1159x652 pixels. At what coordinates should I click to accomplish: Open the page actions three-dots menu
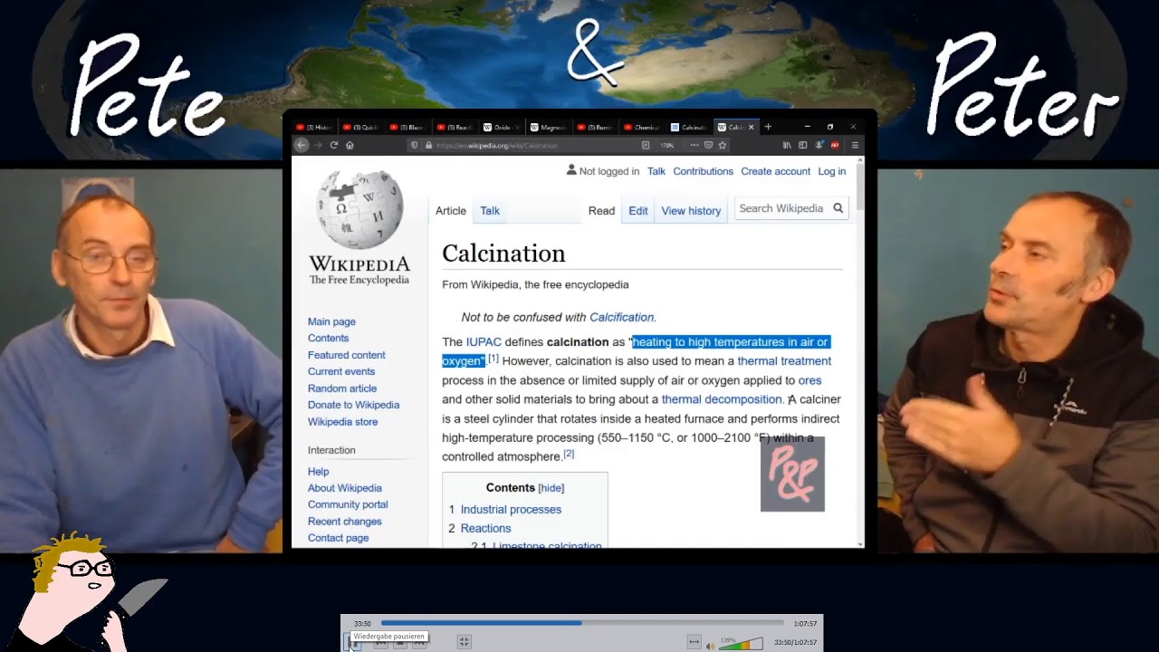click(x=694, y=145)
